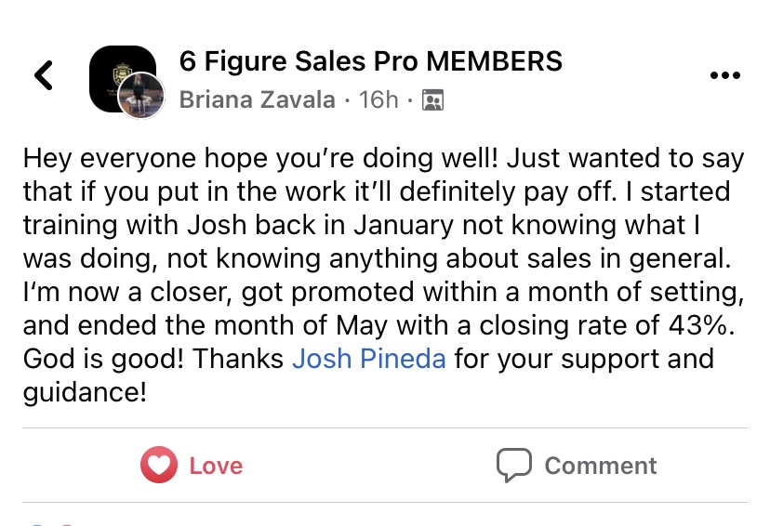Open Briana Zavala's profile from her name

258,99
